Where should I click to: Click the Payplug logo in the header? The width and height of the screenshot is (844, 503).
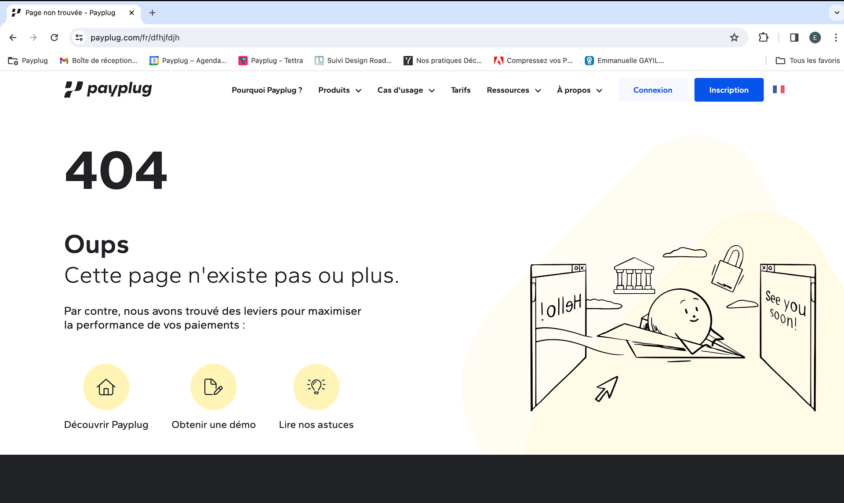(x=108, y=89)
